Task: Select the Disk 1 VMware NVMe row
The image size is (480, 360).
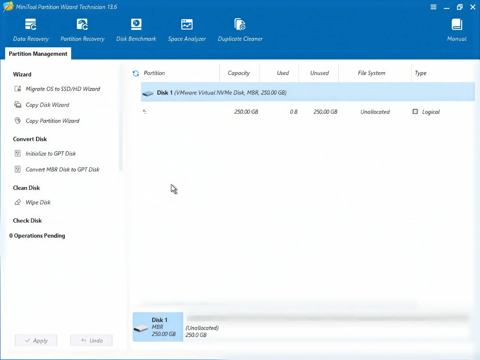Action: tap(308, 92)
